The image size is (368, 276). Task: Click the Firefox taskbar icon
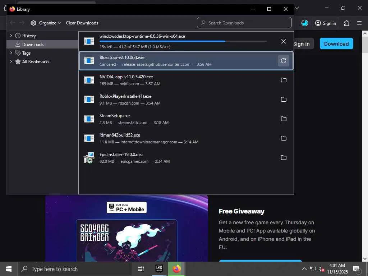click(177, 269)
